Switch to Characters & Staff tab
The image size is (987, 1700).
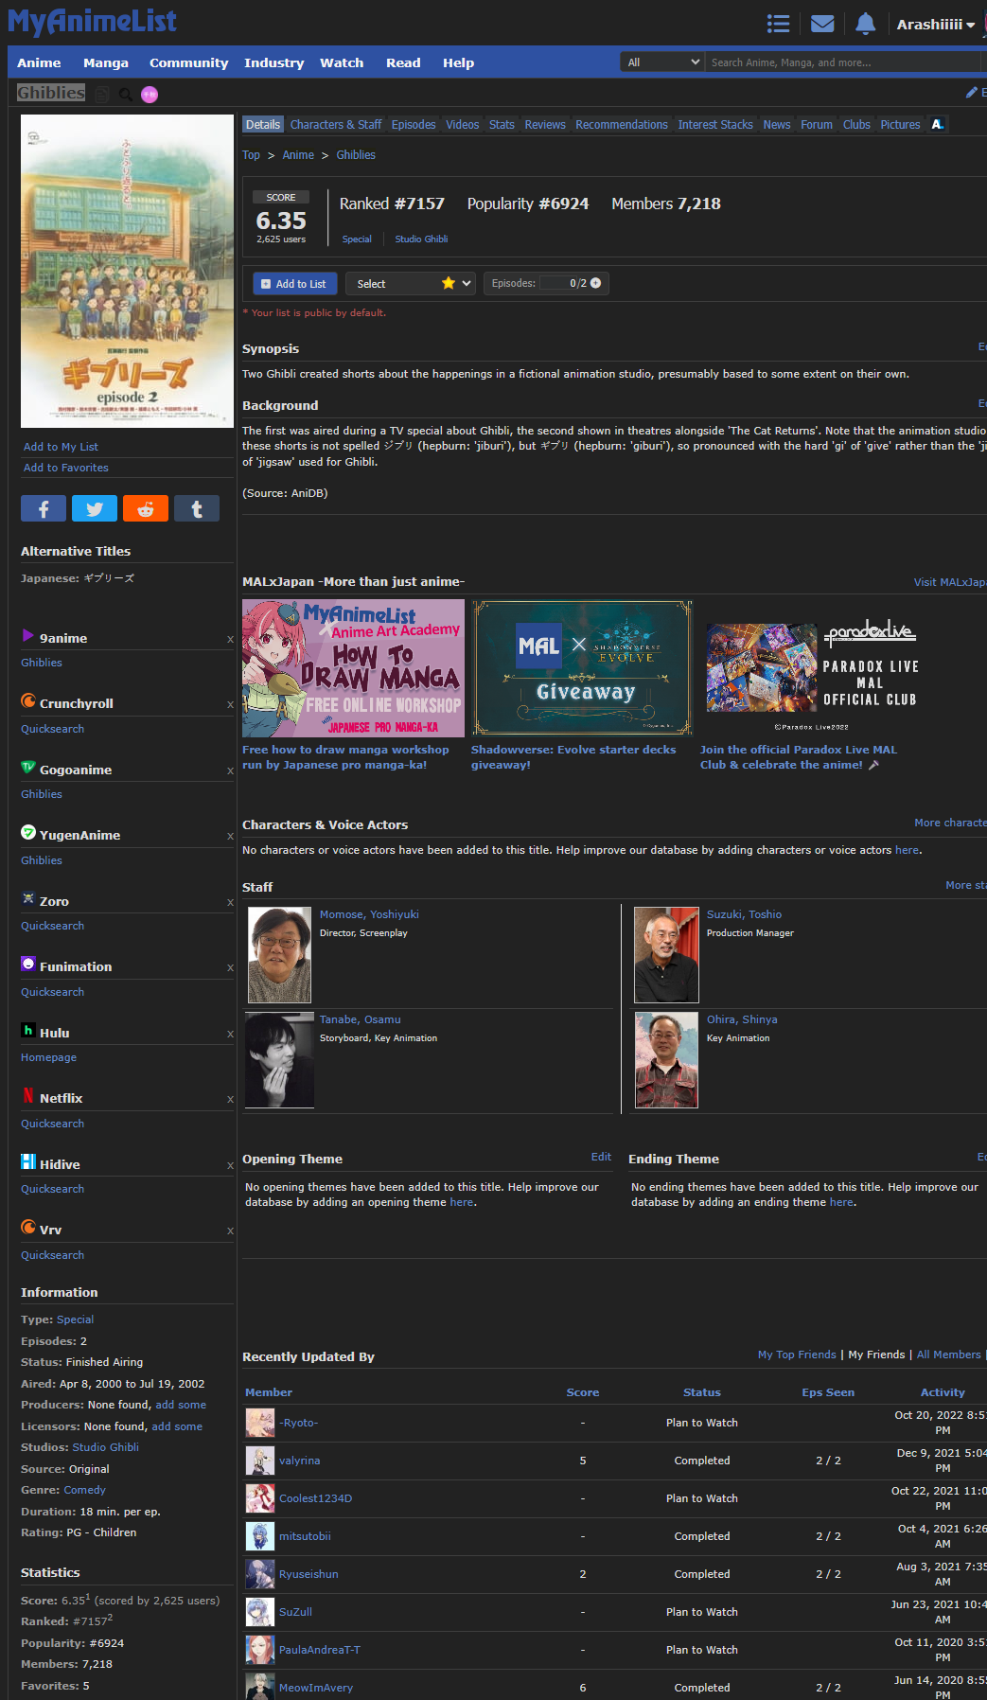click(336, 125)
